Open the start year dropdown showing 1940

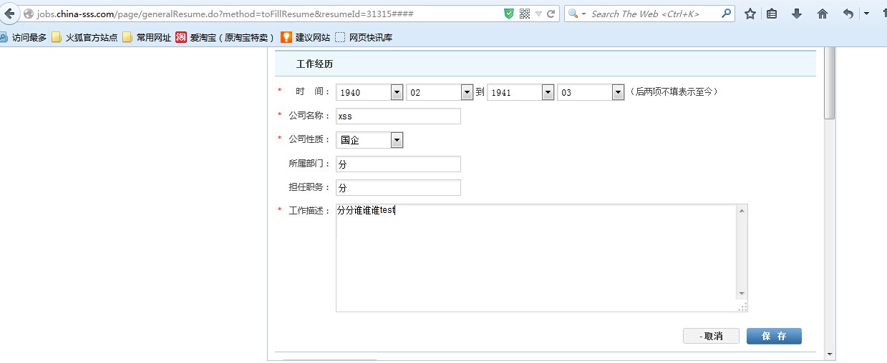point(369,92)
